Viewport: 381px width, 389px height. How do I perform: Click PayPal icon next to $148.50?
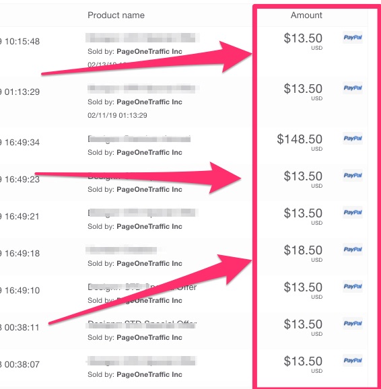(353, 138)
